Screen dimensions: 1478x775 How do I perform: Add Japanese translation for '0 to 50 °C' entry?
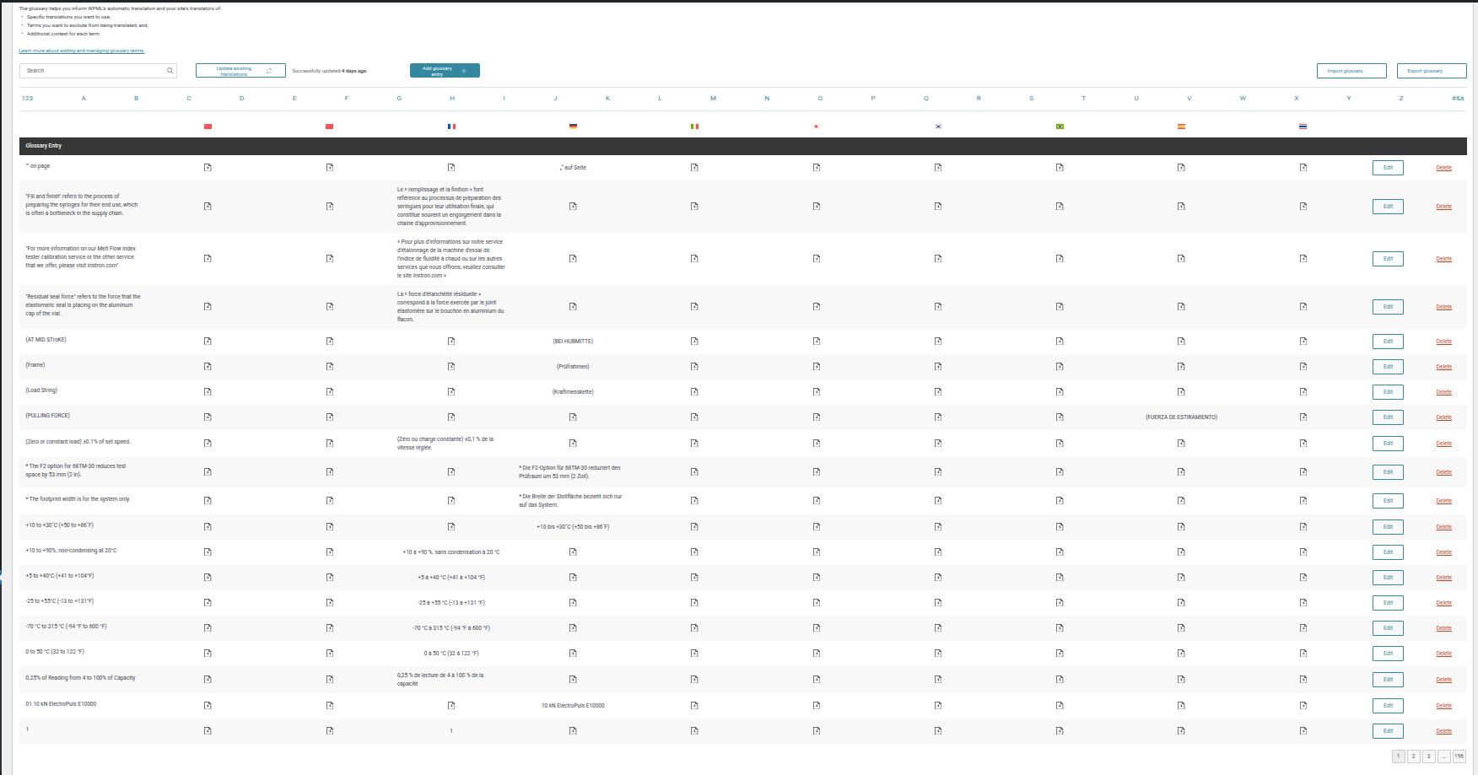(x=817, y=654)
